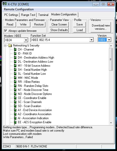Click the Networking & Security folder icon
Image resolution: width=117 pixels, height=151 pixels.
[10, 45]
